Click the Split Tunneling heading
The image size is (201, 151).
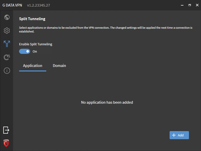(x=32, y=19)
